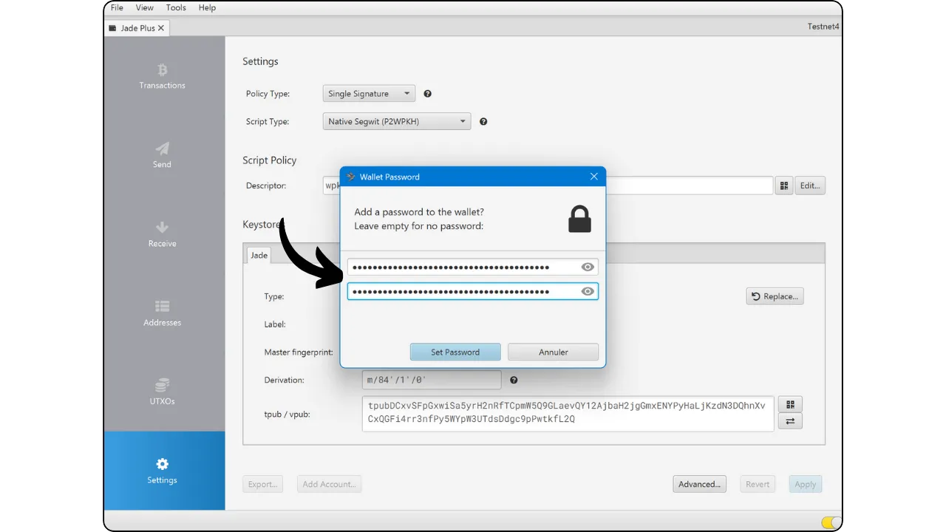Click the Annuler button
The width and height of the screenshot is (946, 532).
pyautogui.click(x=553, y=352)
